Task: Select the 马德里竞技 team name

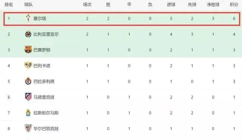Action: (44, 97)
